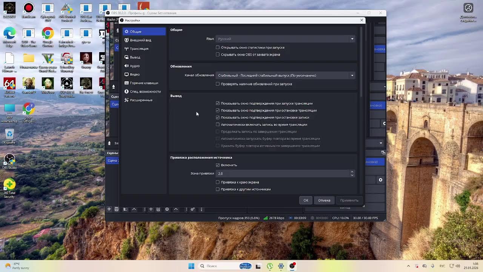Select SCP-087B Unity Edition desktop icon
The height and width of the screenshot is (272, 483).
tap(67, 88)
